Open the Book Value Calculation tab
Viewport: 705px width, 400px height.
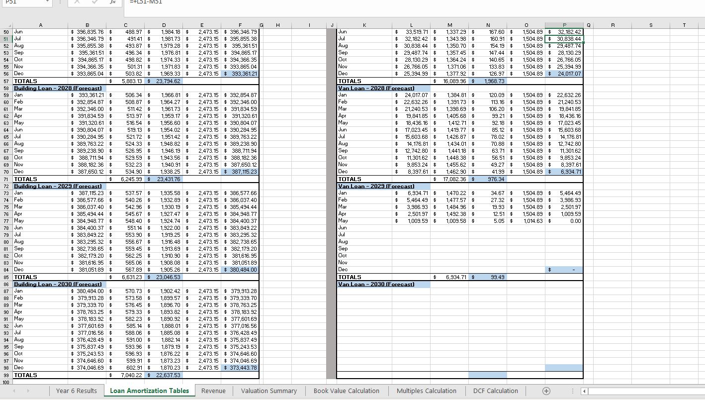tap(347, 391)
